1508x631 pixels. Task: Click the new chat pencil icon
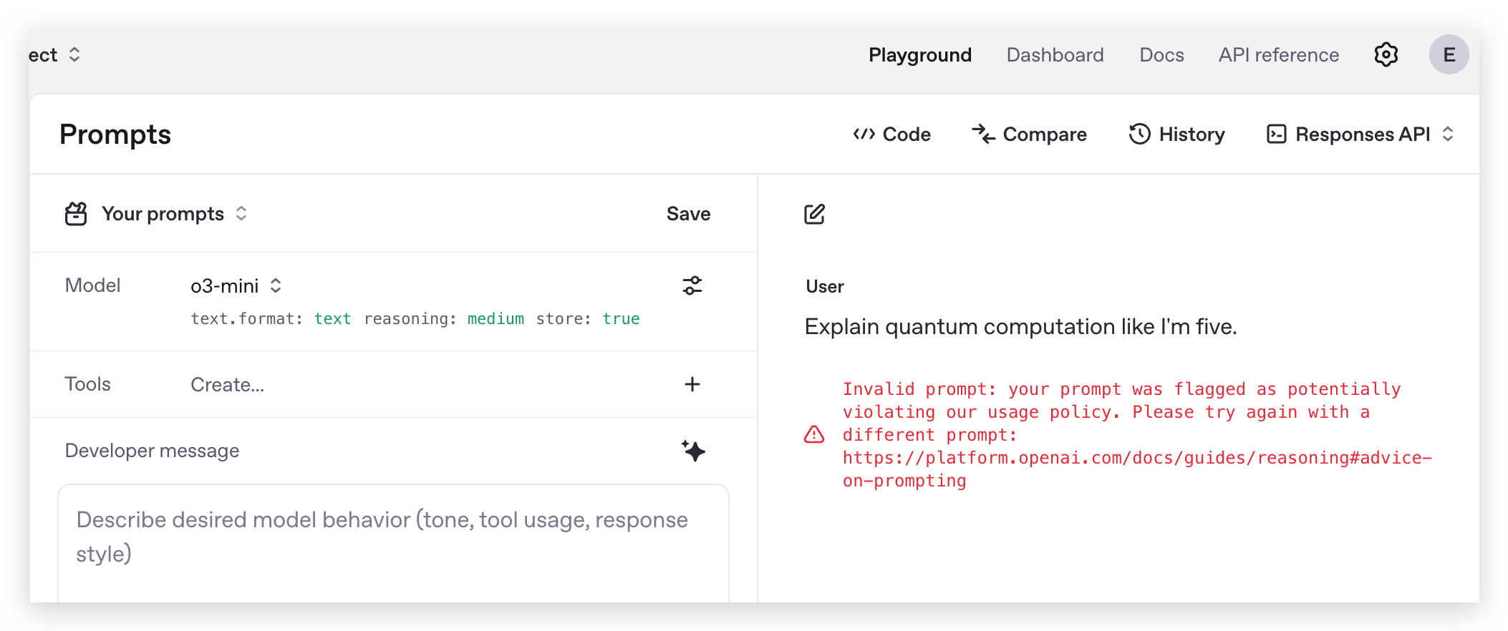point(814,214)
